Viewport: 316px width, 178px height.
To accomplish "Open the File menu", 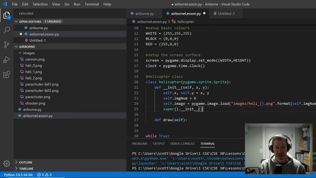I will [x=15, y=4].
